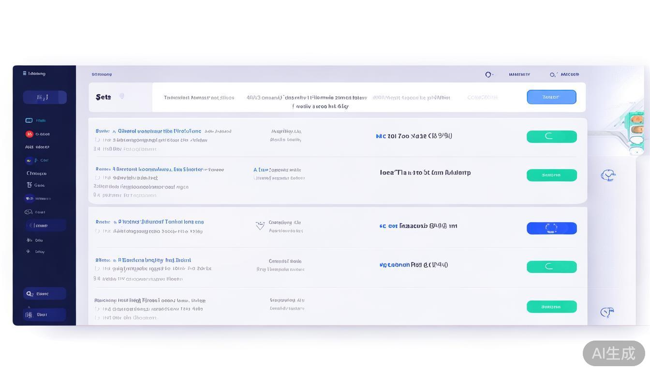Tick the checkbox under the fourth row title

98,269
